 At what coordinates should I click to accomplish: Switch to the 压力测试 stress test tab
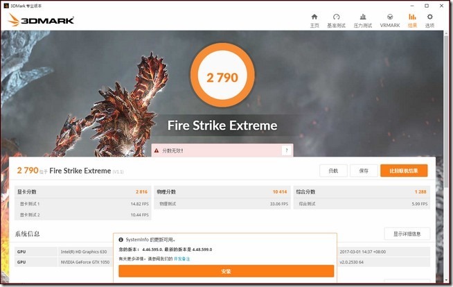click(362, 21)
